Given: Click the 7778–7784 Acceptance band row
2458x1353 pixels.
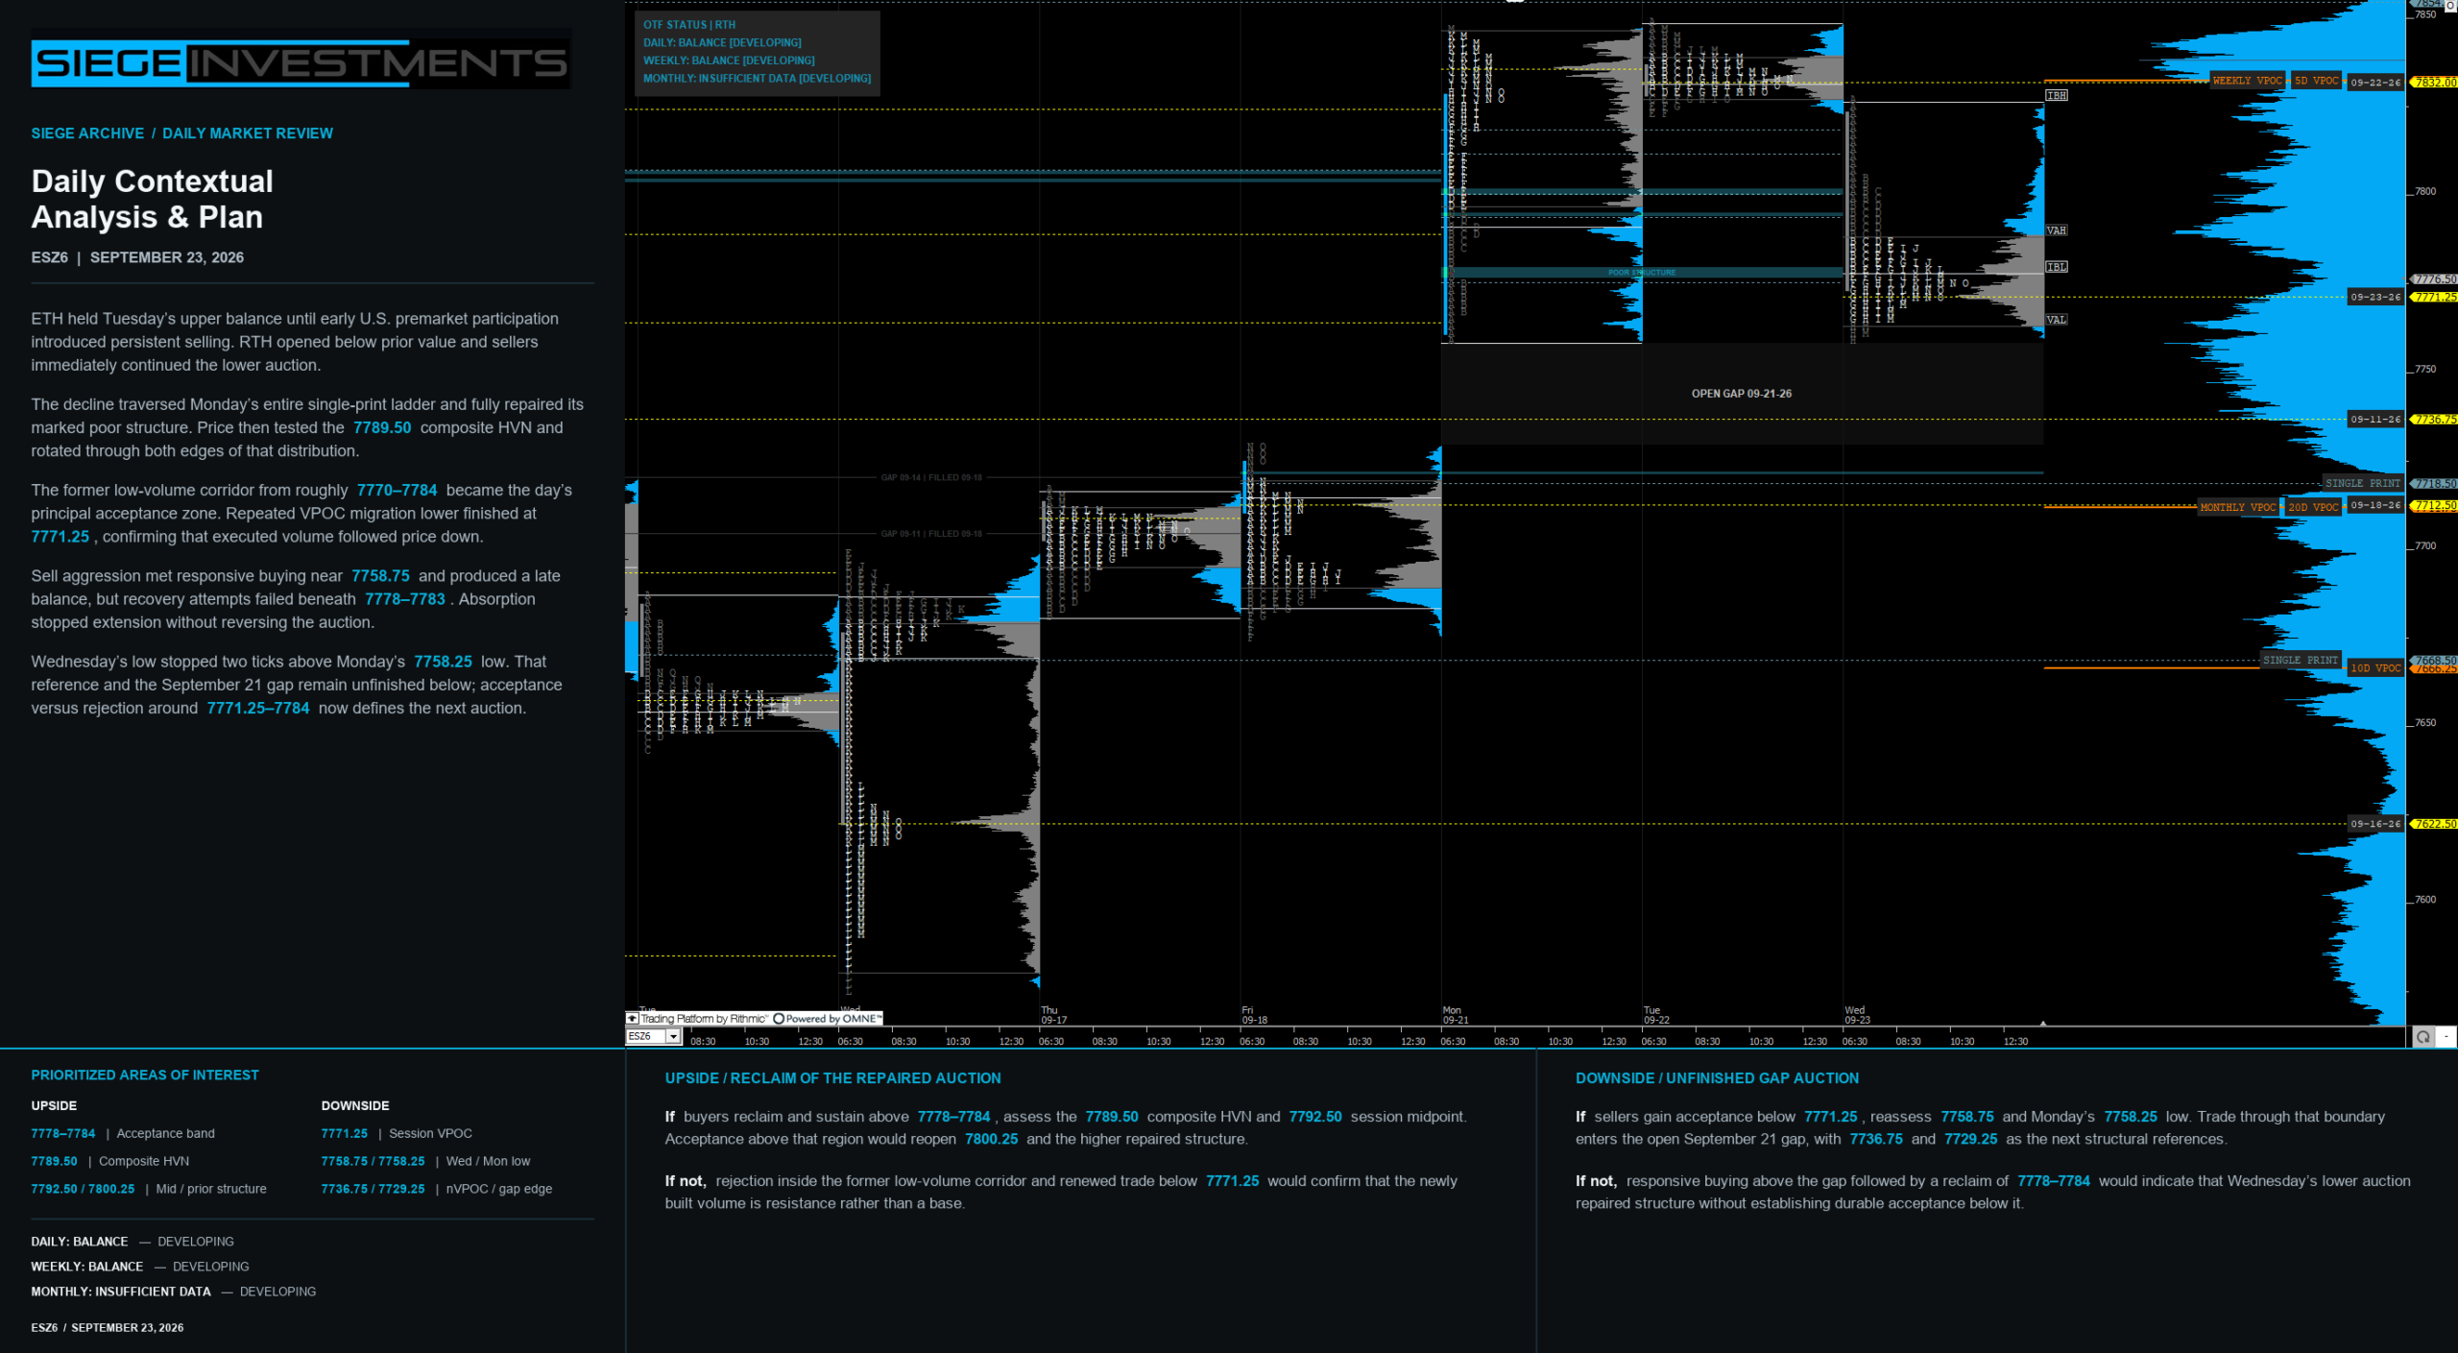Looking at the screenshot, I should pyautogui.click(x=123, y=1134).
